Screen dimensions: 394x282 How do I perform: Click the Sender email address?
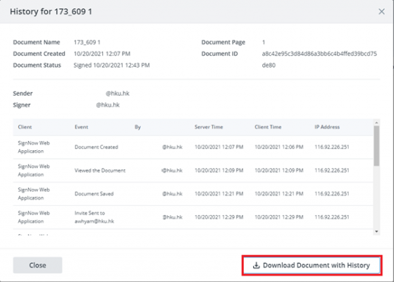pyautogui.click(x=117, y=94)
